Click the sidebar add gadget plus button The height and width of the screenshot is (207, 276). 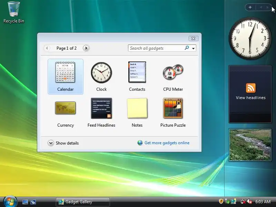(250, 7)
